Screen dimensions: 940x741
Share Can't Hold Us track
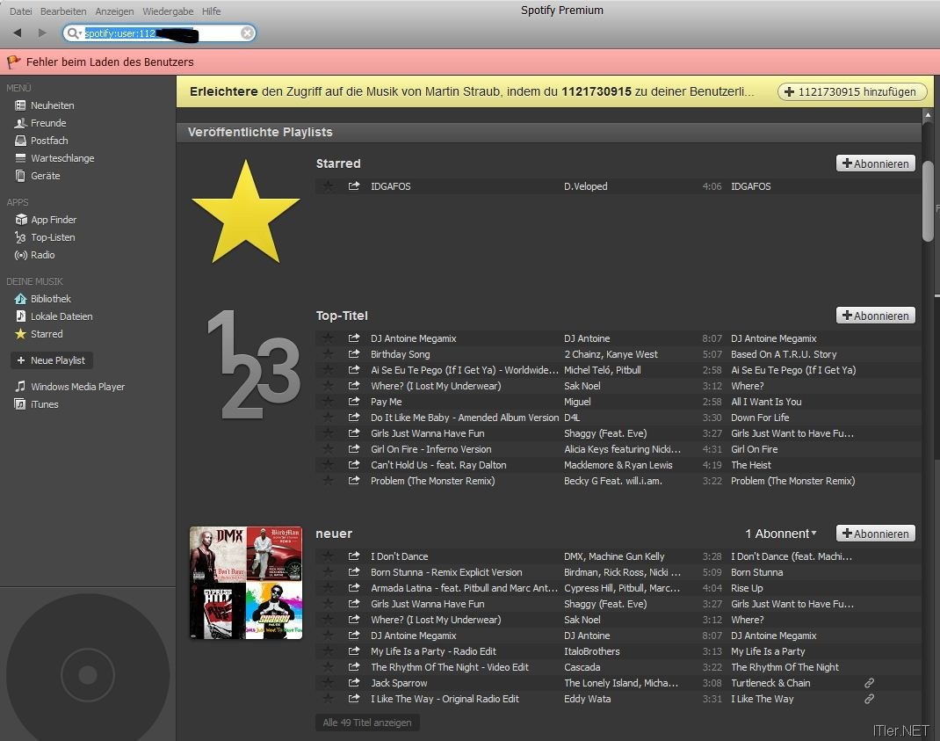point(354,464)
